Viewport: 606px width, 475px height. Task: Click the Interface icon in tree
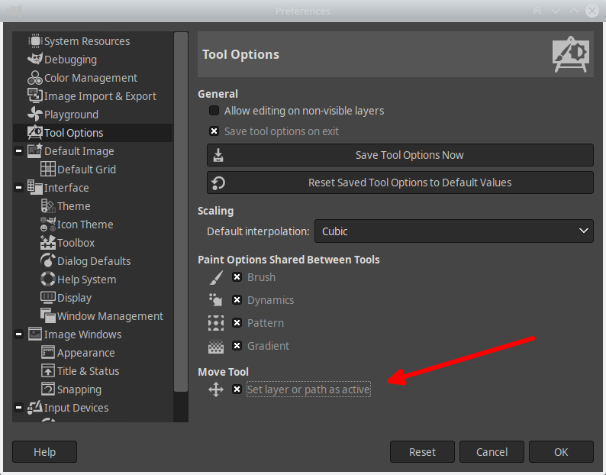[35, 187]
